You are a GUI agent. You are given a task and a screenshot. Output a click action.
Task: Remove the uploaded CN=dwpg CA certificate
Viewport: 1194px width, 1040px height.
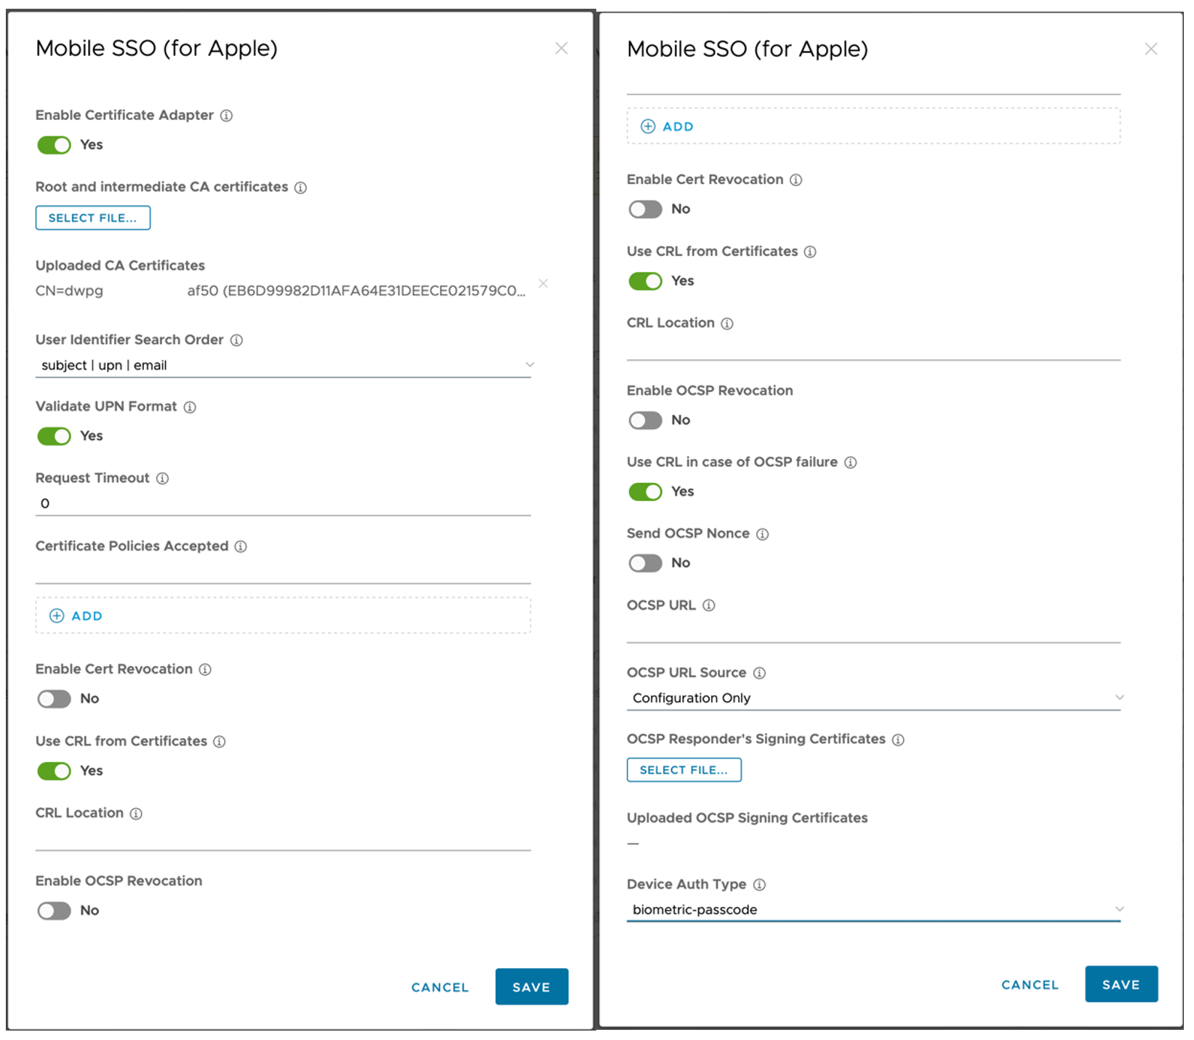click(x=543, y=284)
